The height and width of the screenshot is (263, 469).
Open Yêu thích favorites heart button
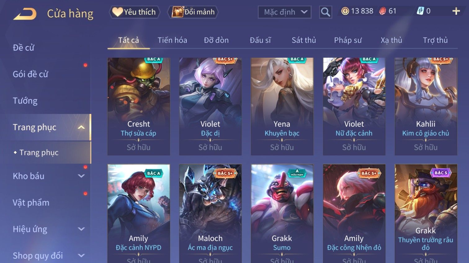click(x=134, y=12)
